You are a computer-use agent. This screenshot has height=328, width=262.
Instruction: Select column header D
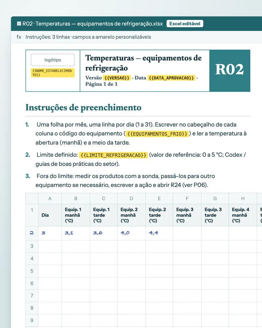[x=131, y=198]
